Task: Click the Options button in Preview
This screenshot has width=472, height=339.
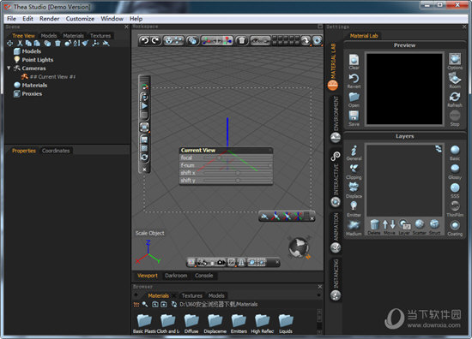Action: pos(455,62)
